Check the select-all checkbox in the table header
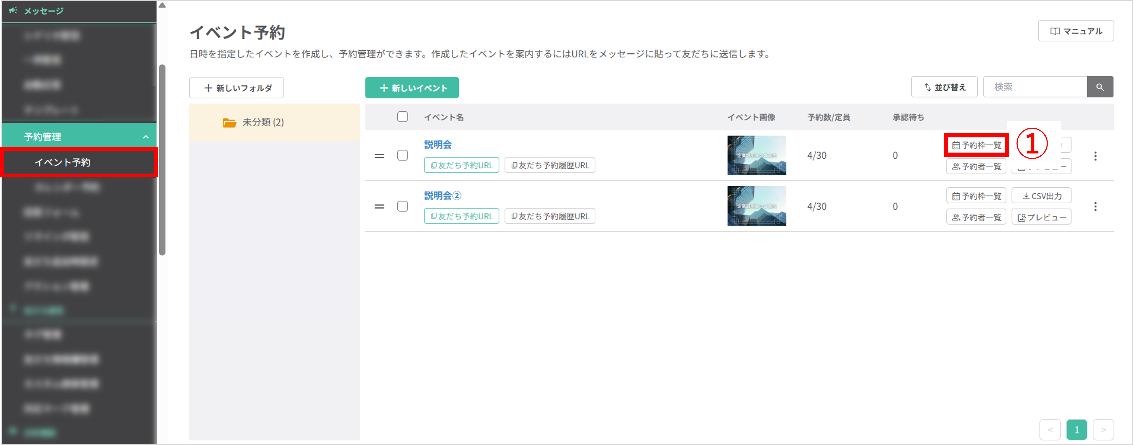Screen dimensions: 1133x445 click(x=402, y=117)
